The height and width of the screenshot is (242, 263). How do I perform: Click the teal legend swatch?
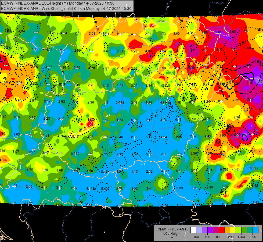pyautogui.click(x=250, y=230)
